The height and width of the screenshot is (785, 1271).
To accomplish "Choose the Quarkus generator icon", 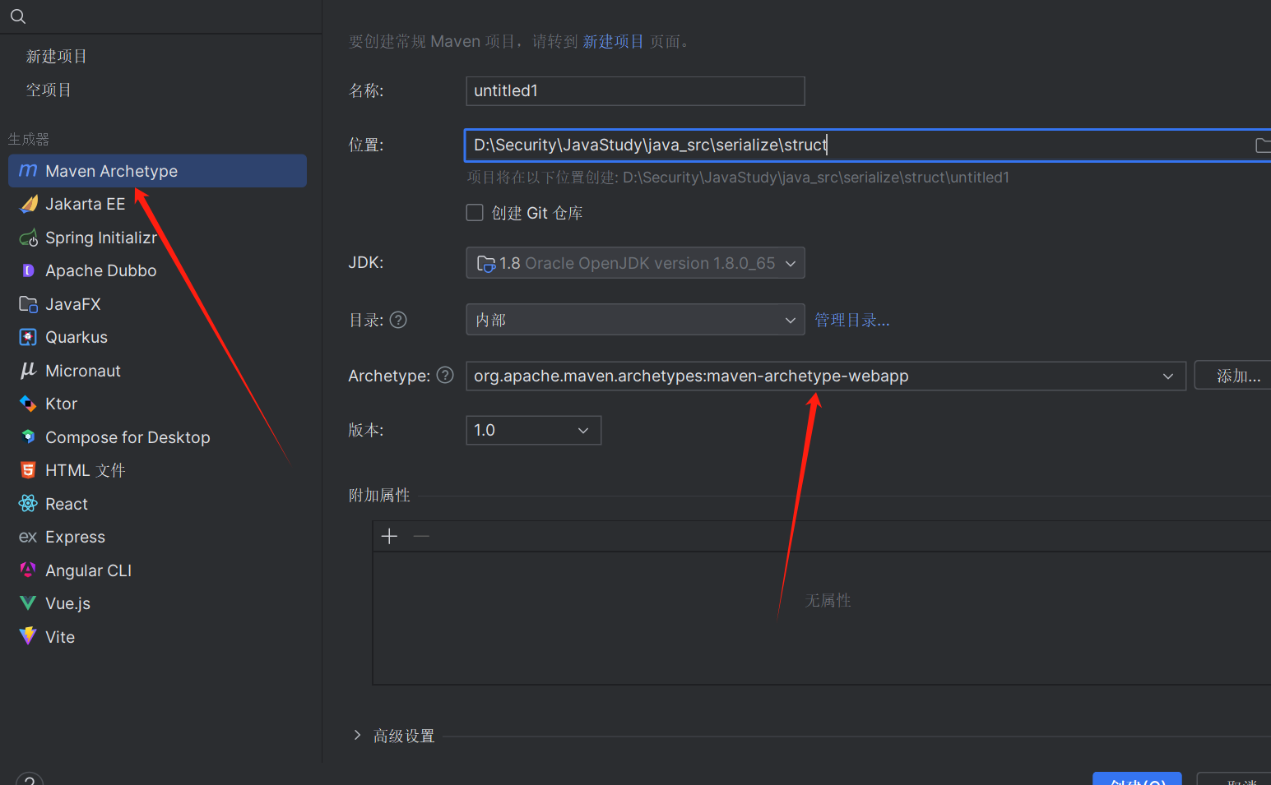I will pos(28,337).
